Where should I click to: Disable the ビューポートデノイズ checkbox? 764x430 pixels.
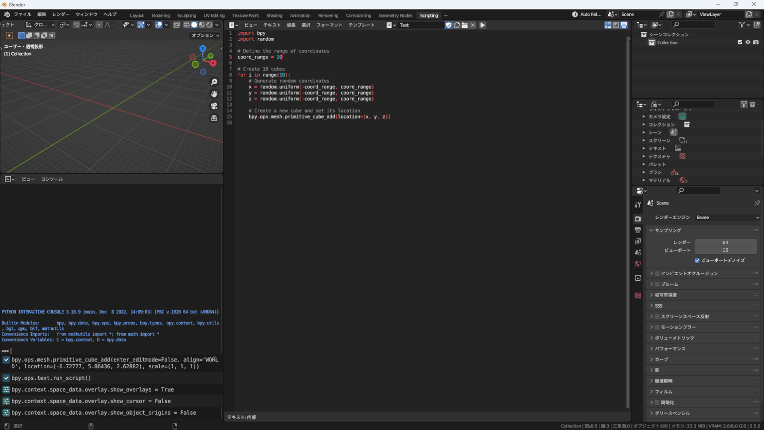pos(697,260)
